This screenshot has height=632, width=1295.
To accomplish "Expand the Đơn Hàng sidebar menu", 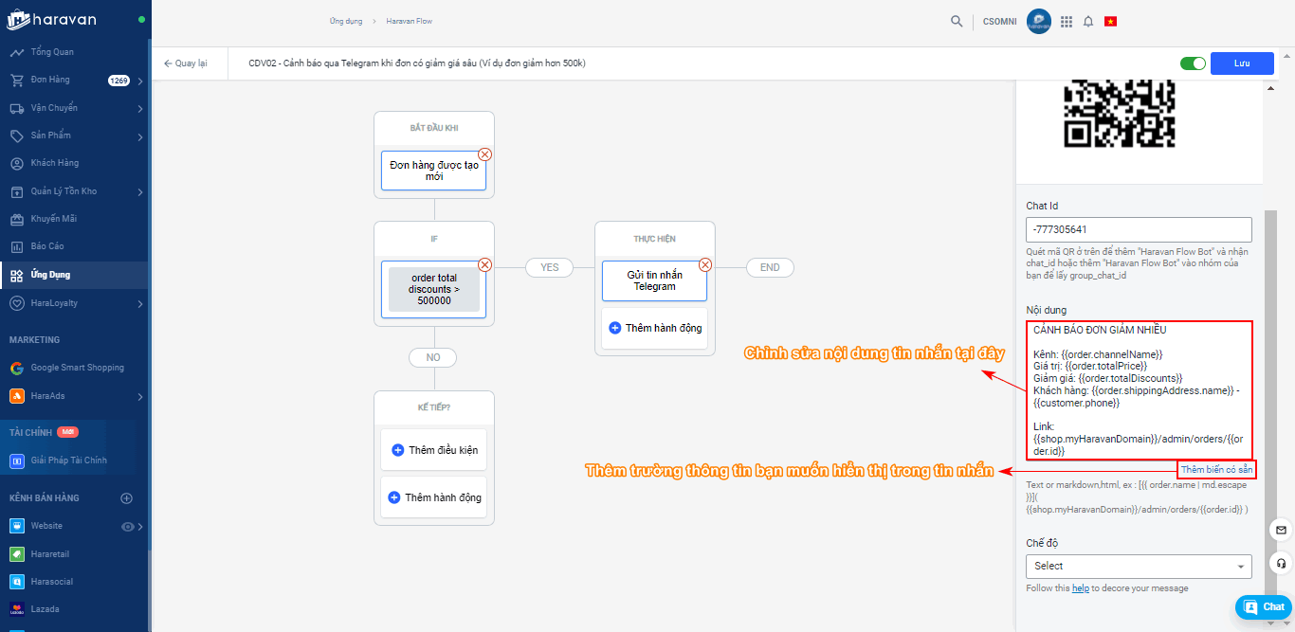I will coord(139,81).
